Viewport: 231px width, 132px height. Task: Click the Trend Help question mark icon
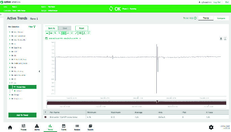pyautogui.click(x=195, y=18)
